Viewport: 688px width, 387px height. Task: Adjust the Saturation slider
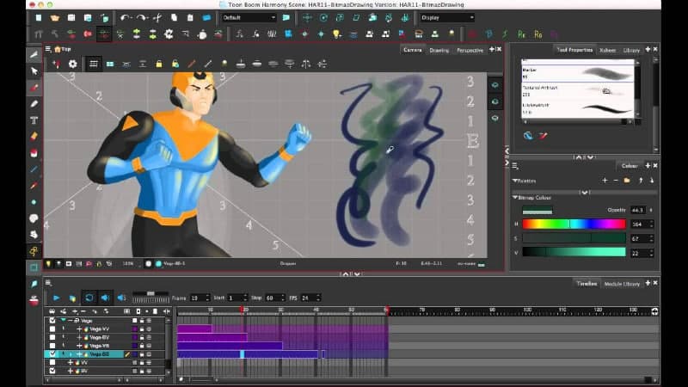click(574, 238)
